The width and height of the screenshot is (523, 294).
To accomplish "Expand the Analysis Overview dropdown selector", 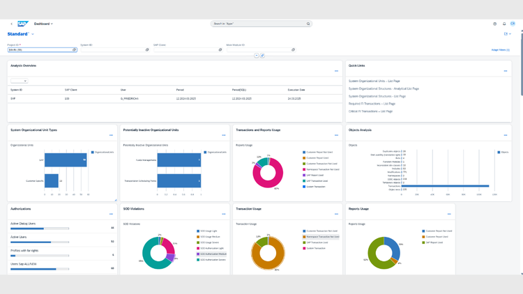I will (x=19, y=81).
